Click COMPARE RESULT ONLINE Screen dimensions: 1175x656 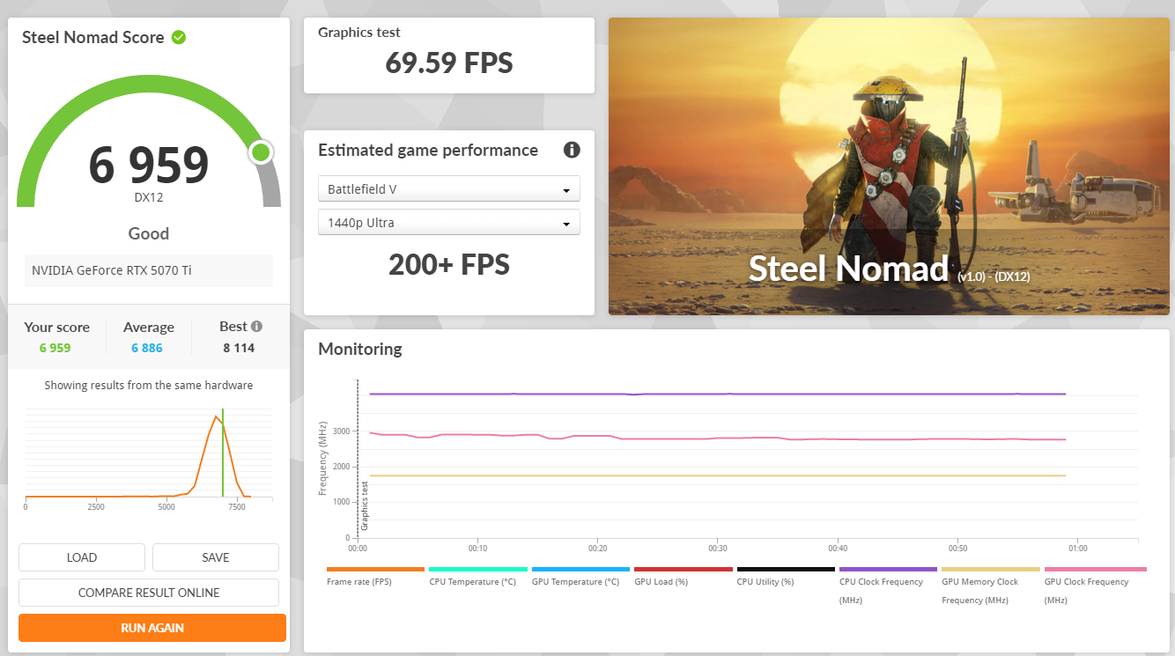pyautogui.click(x=149, y=593)
